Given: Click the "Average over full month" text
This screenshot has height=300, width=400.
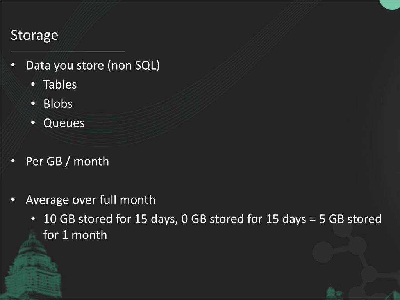Looking at the screenshot, I should click(x=90, y=200).
